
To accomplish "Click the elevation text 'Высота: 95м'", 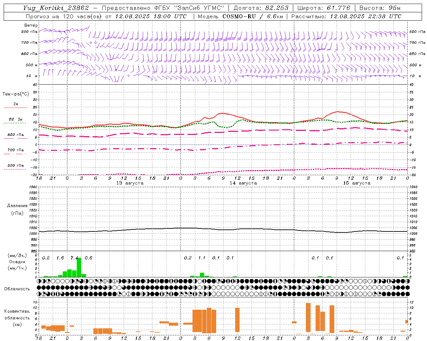I will point(380,8).
